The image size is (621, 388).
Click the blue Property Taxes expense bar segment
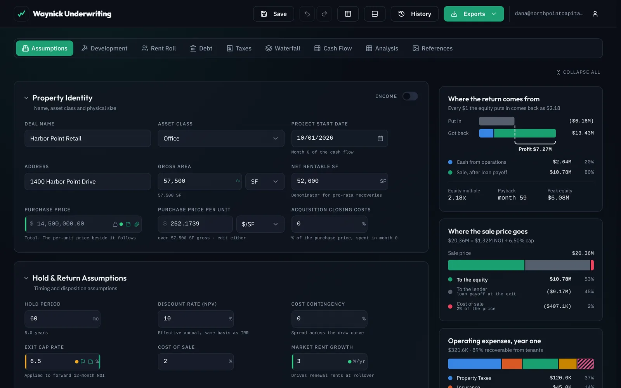click(x=474, y=364)
